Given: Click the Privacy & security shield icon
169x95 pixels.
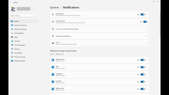Looking at the screenshot, I should pos(12,57).
